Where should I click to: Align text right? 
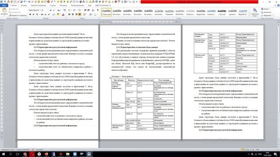click(76, 14)
